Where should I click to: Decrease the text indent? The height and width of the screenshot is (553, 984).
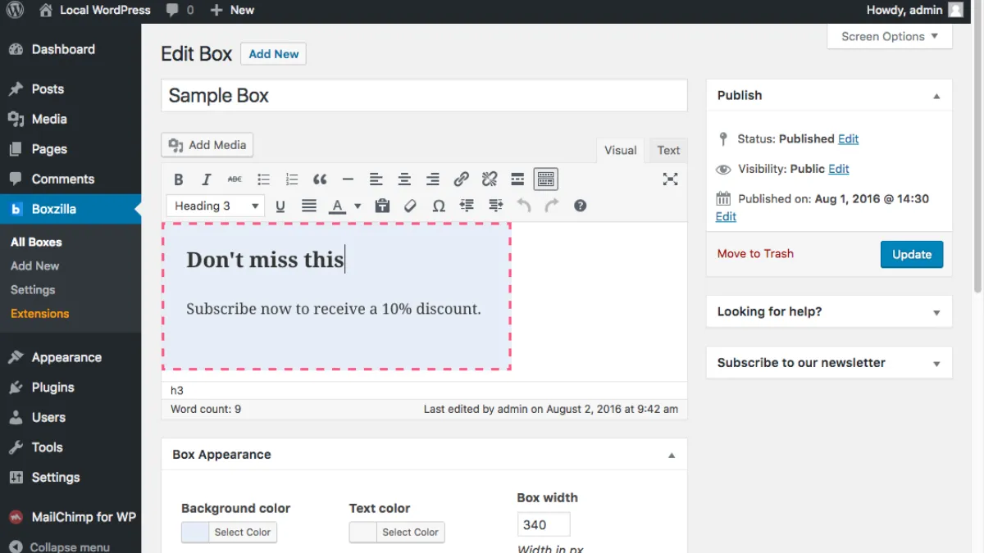[467, 206]
